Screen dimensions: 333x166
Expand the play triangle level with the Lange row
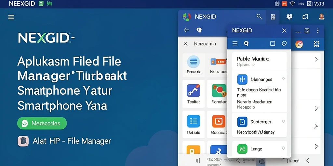tap(316, 146)
